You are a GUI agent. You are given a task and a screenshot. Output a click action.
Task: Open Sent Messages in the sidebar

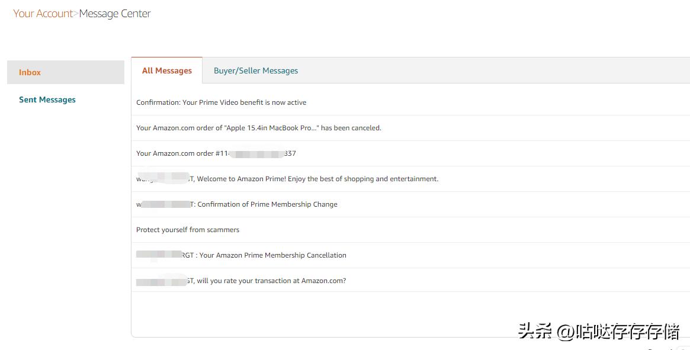(47, 99)
